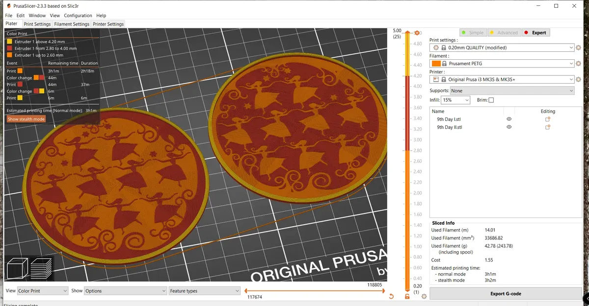
Task: Click the Export G-code button
Action: 506,294
